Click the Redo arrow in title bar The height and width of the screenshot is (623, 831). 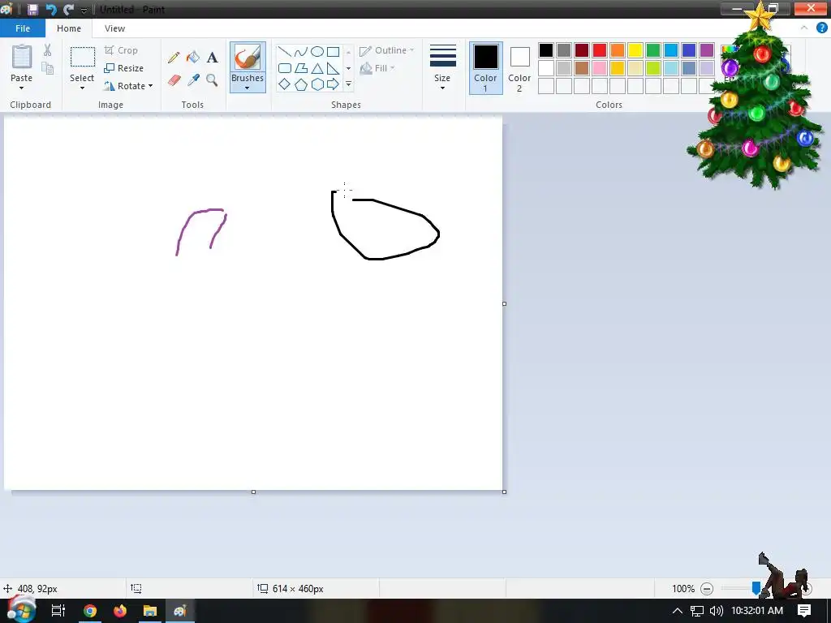point(68,10)
